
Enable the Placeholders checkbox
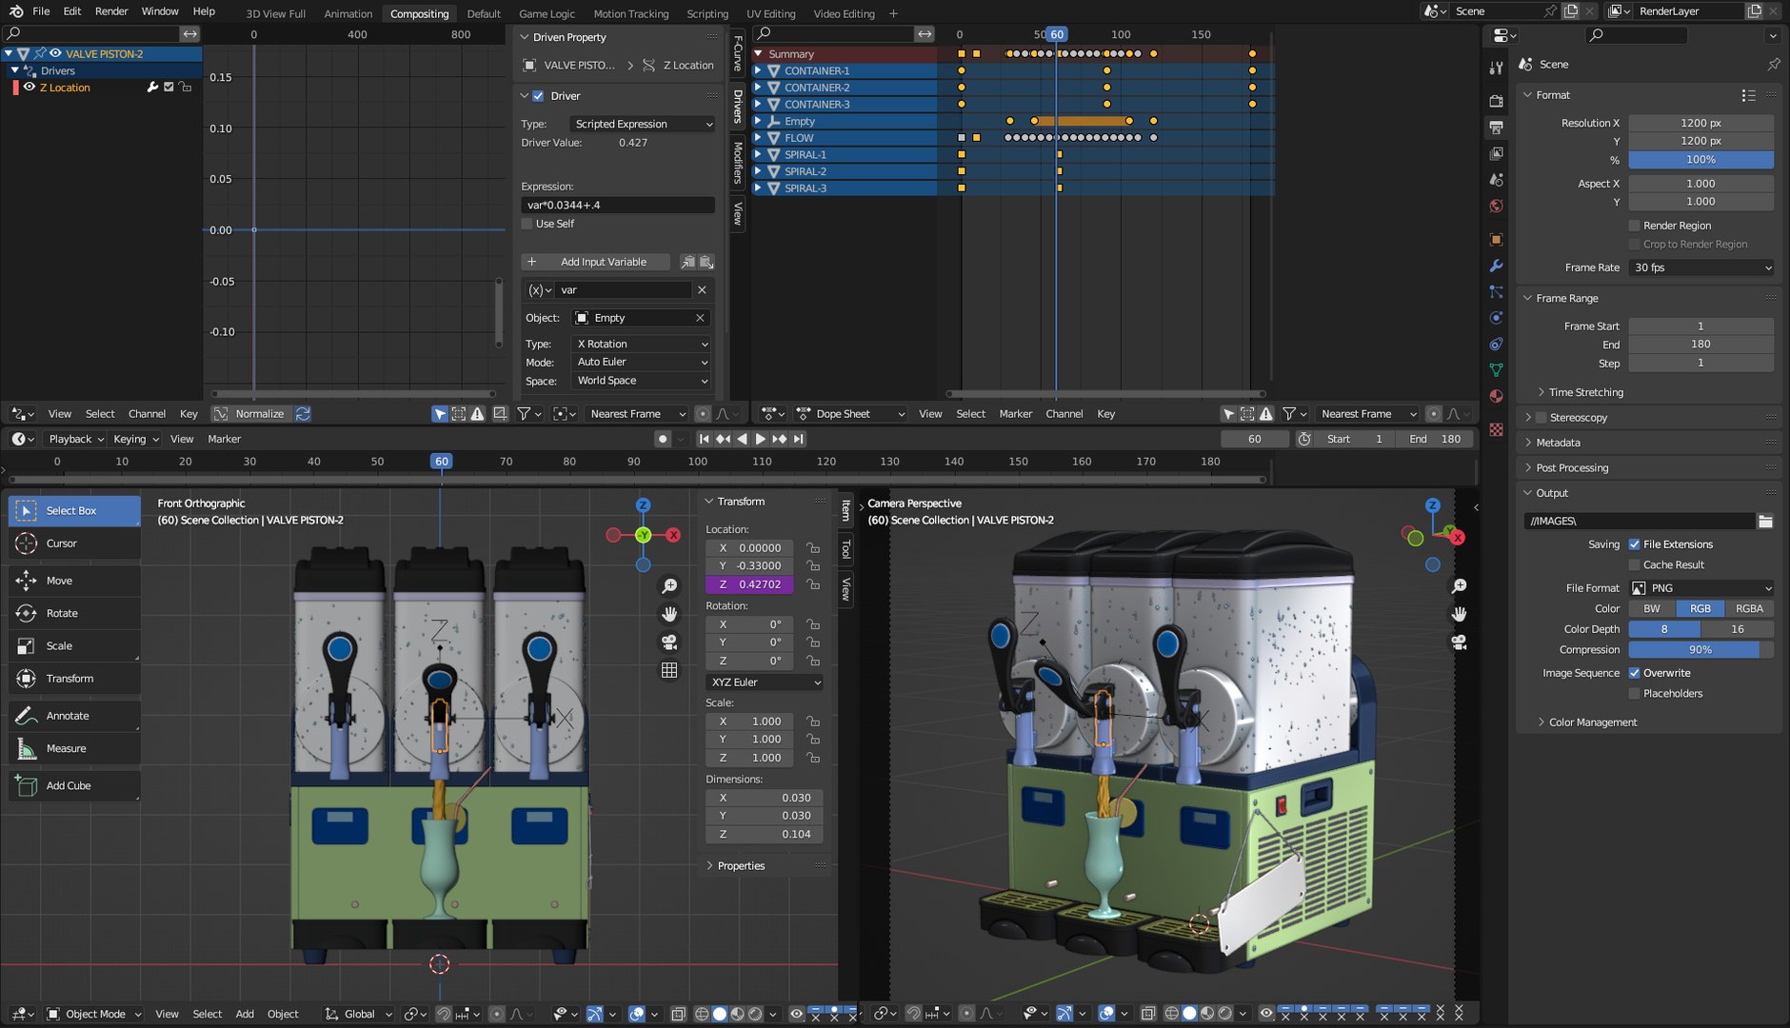coord(1634,693)
